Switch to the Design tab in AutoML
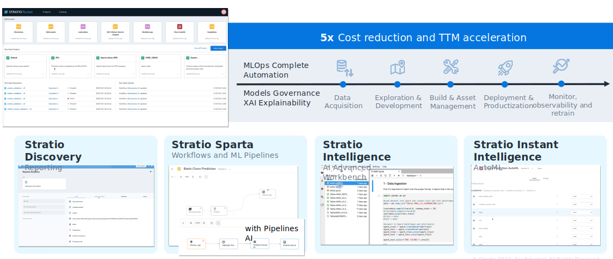The width and height of the screenshot is (613, 259). [546, 178]
